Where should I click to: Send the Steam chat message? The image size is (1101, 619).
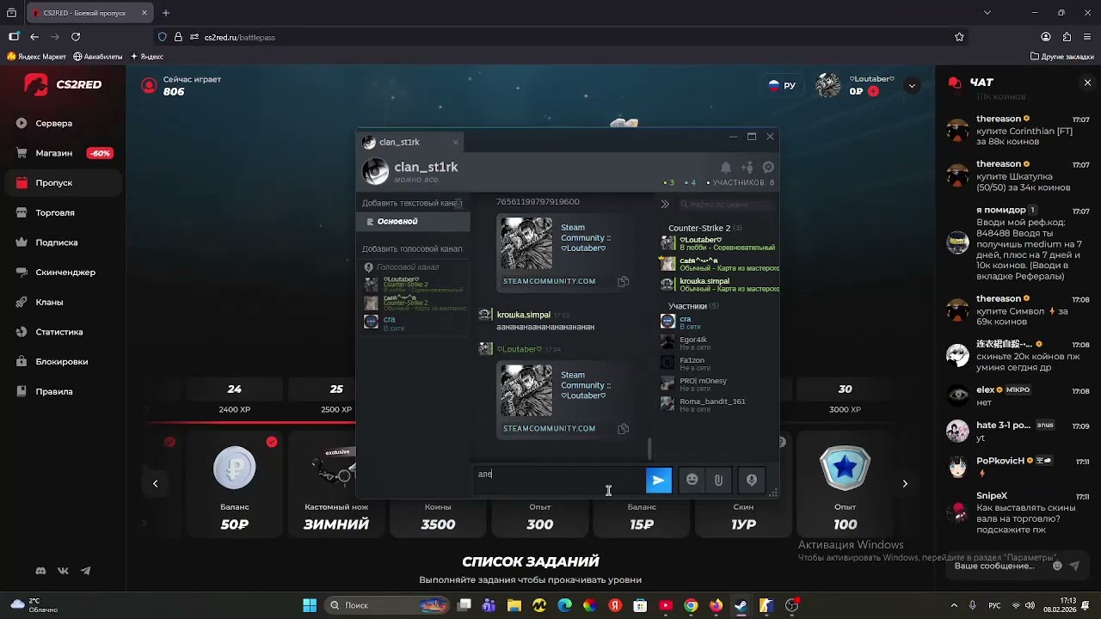(x=659, y=481)
